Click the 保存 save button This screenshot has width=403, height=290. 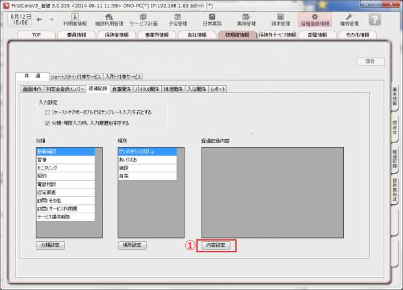(x=370, y=61)
